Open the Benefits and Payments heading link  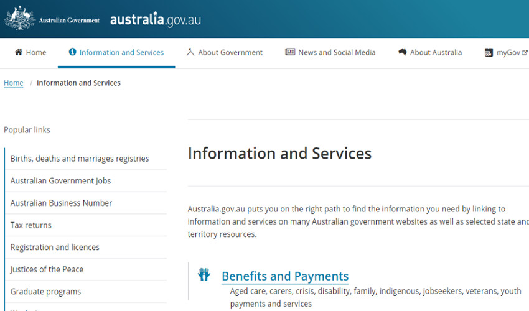pos(285,276)
